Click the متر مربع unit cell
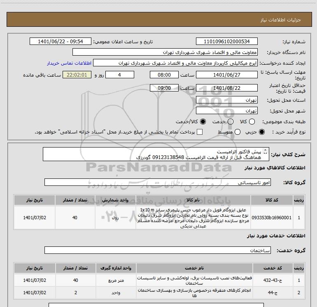Screen dimensions: 317x307 (x=116, y=281)
